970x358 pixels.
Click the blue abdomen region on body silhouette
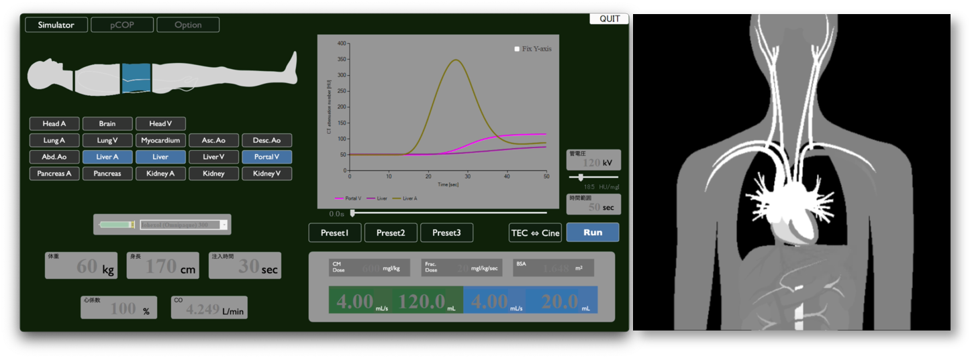tap(136, 77)
